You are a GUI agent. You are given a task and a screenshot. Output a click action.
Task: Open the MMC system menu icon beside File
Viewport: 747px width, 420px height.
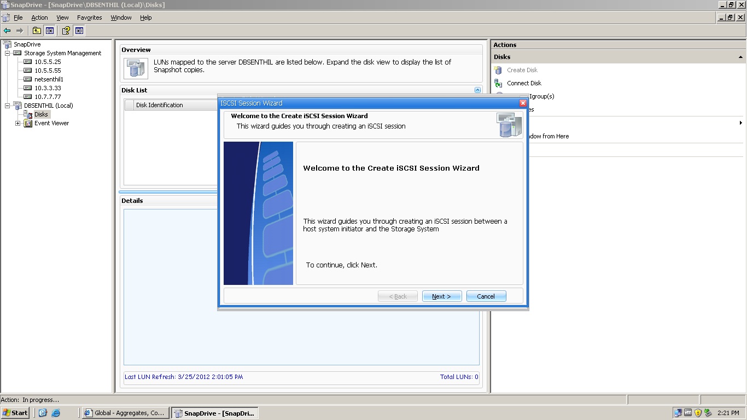[x=5, y=17]
